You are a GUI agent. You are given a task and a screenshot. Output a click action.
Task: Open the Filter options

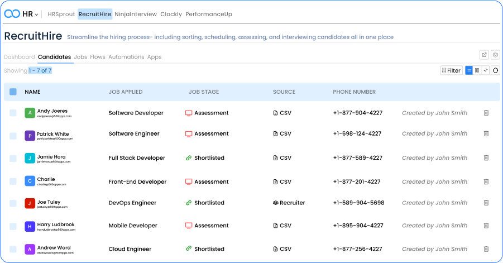[451, 70]
